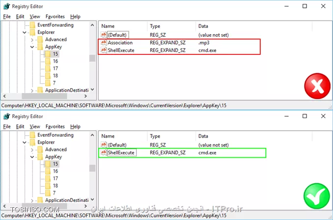Expand ApplicationDestinati key in bottom window

(x=32, y=200)
